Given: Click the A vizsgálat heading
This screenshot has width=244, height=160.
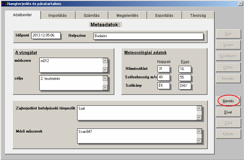Looking at the screenshot, I should [x=26, y=53].
